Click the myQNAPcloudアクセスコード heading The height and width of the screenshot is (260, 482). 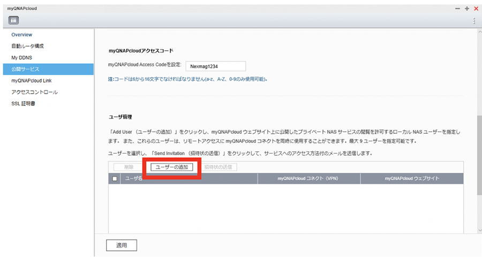[x=141, y=51]
